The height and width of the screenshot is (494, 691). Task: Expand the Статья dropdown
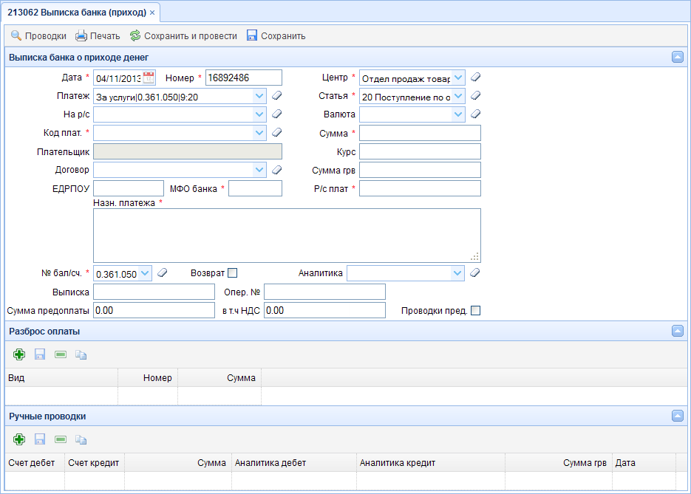458,96
